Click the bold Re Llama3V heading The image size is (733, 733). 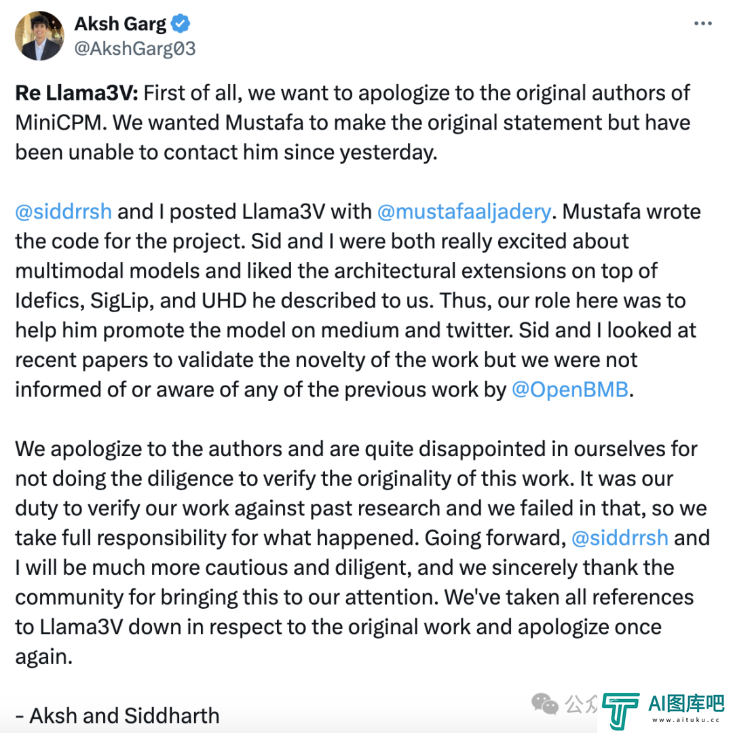tap(77, 93)
